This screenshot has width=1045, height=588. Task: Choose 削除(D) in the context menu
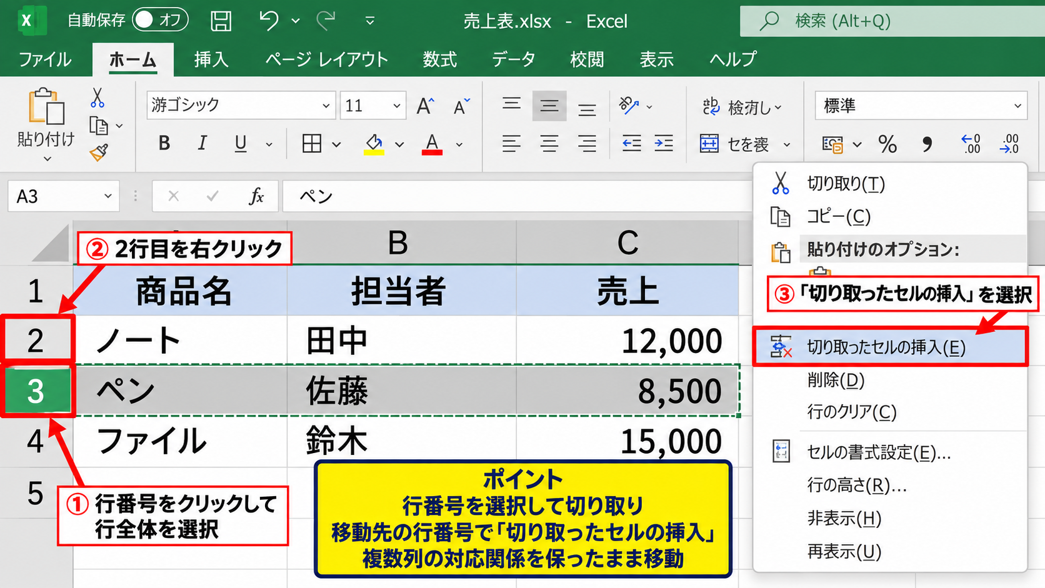pos(891,379)
